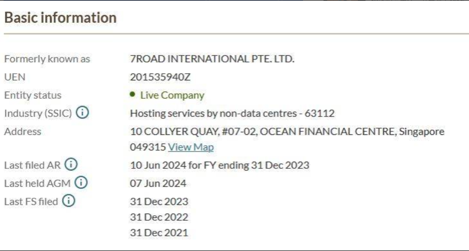This screenshot has width=469, height=251.
Task: Select the 31 Dec 2022 FS entry
Action: [x=159, y=217]
